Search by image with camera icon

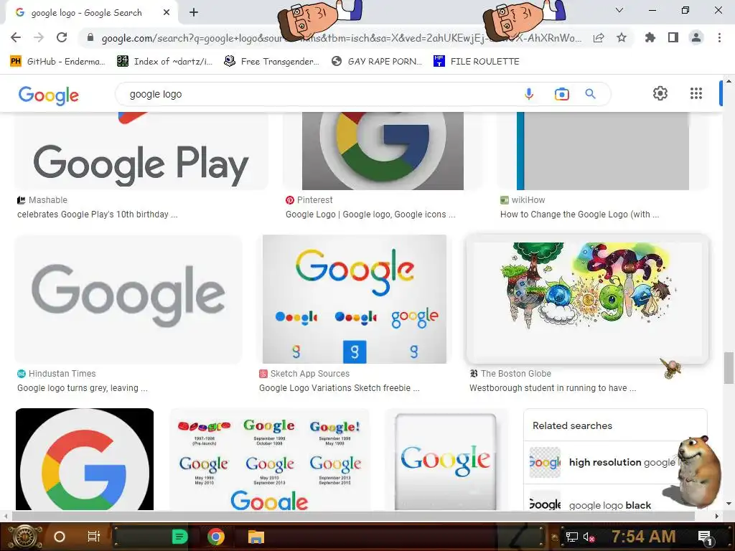(x=561, y=94)
